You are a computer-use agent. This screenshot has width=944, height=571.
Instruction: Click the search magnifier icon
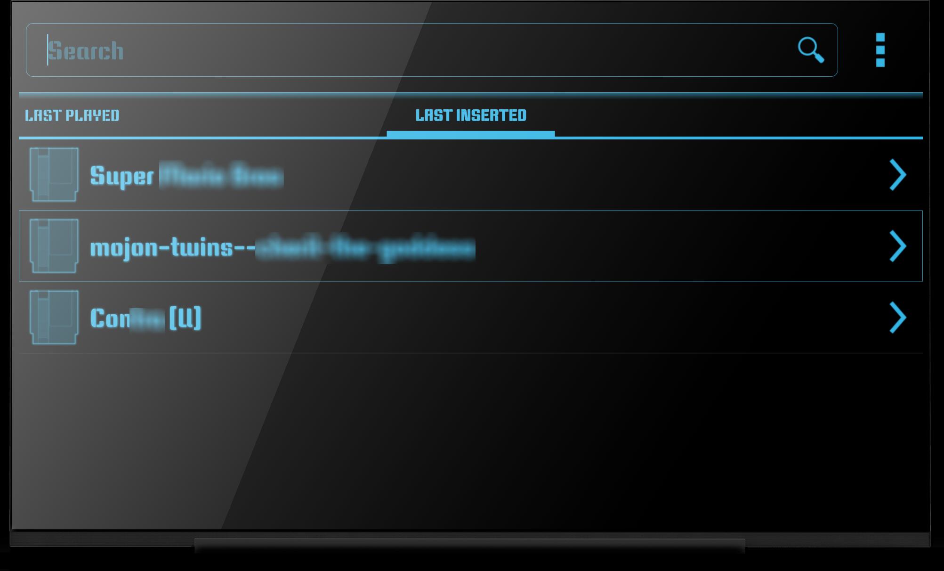click(x=810, y=50)
